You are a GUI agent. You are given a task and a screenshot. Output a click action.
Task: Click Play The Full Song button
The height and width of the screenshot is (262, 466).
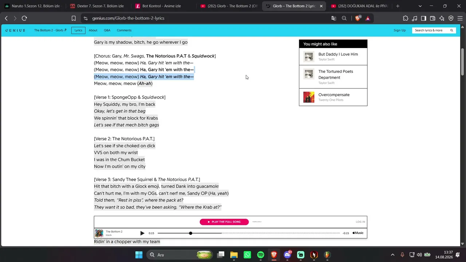coord(224,222)
